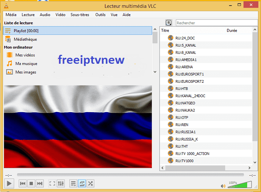This screenshot has width=261, height=192.
Task: Open Ma musique folder
Action: pyautogui.click(x=26, y=63)
